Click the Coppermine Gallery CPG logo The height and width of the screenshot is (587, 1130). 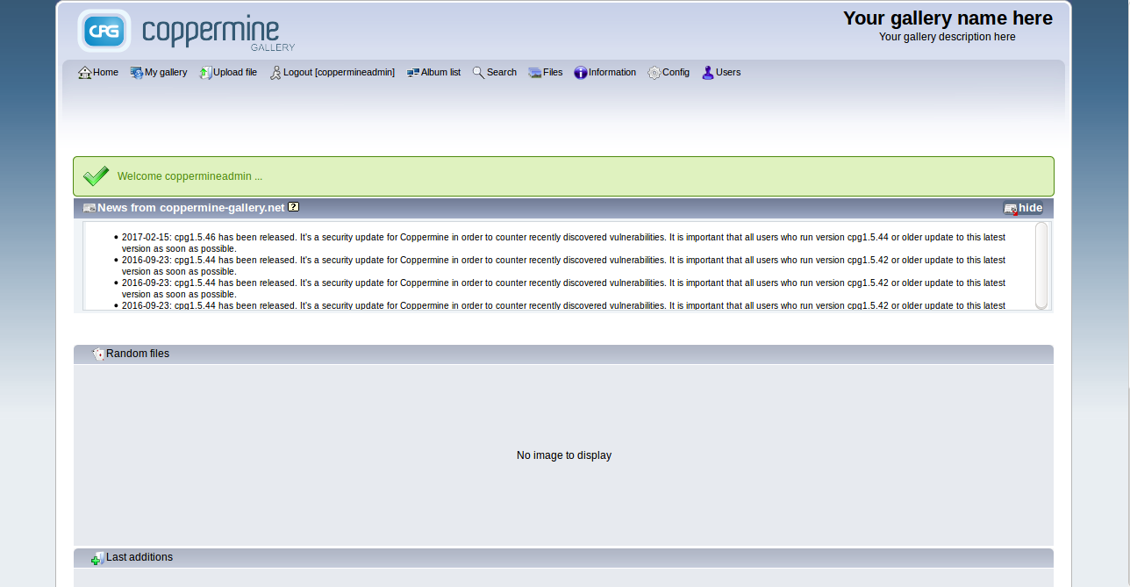(x=186, y=31)
